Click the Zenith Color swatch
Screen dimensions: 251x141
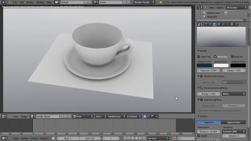tap(221, 65)
